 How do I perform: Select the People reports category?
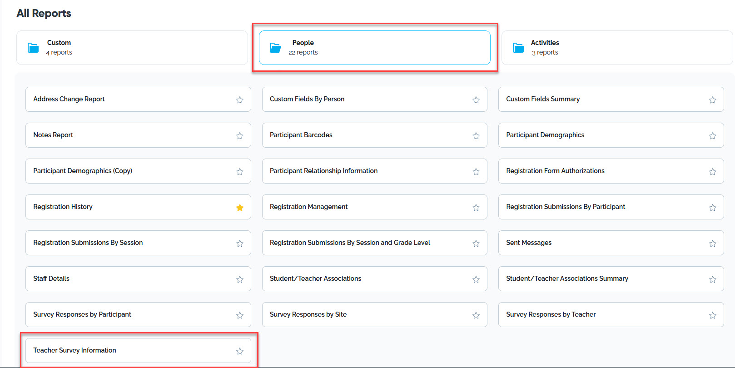375,48
